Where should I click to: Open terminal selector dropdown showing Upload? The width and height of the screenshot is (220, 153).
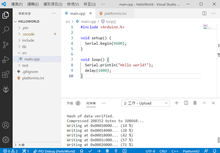pos(146,103)
